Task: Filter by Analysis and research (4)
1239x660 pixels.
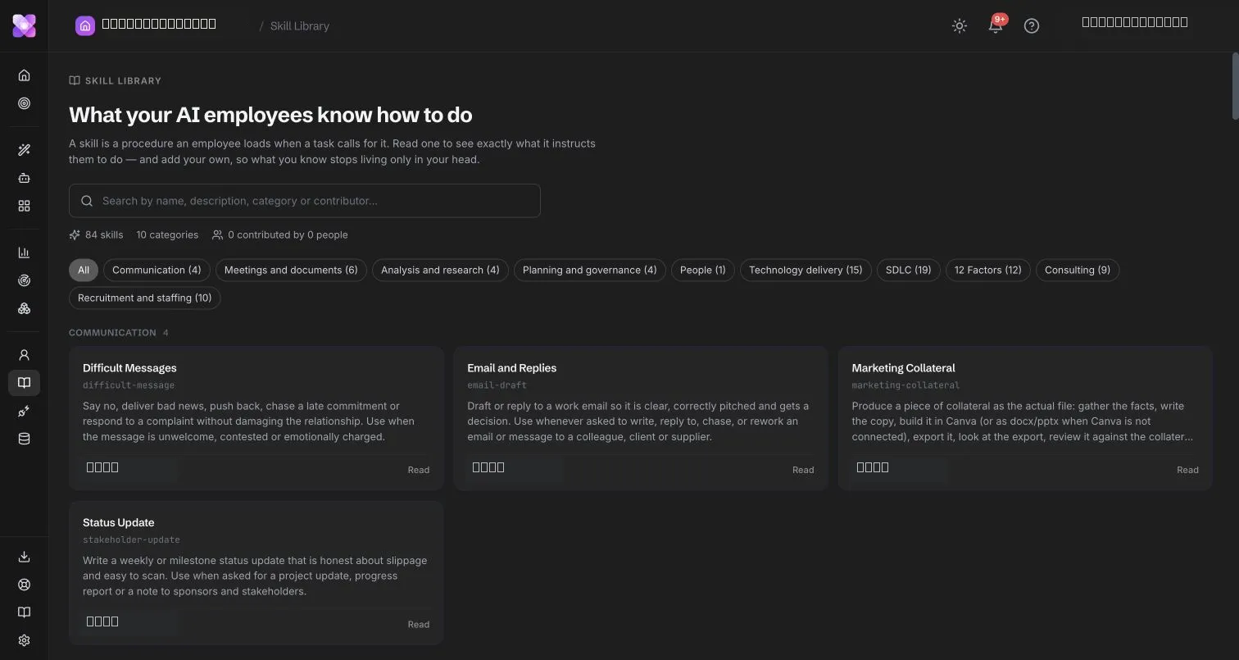Action: pyautogui.click(x=440, y=270)
